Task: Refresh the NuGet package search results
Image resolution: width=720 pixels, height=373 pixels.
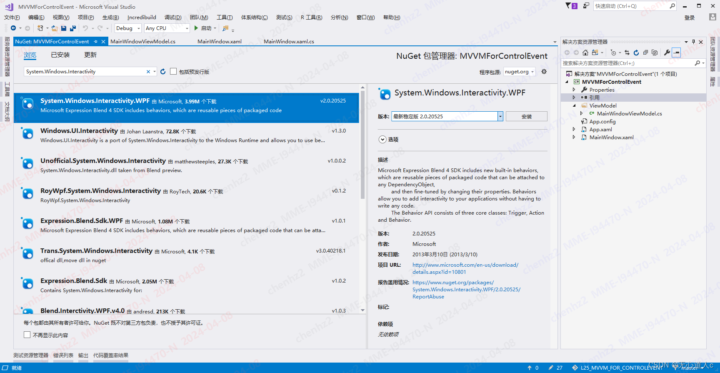Action: [x=163, y=72]
